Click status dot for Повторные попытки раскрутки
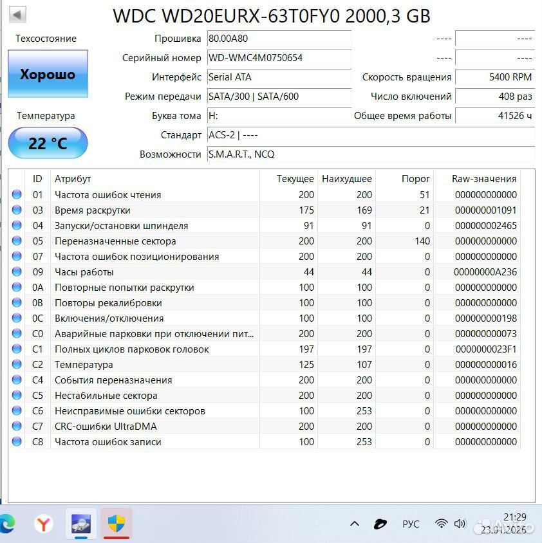 (17, 287)
